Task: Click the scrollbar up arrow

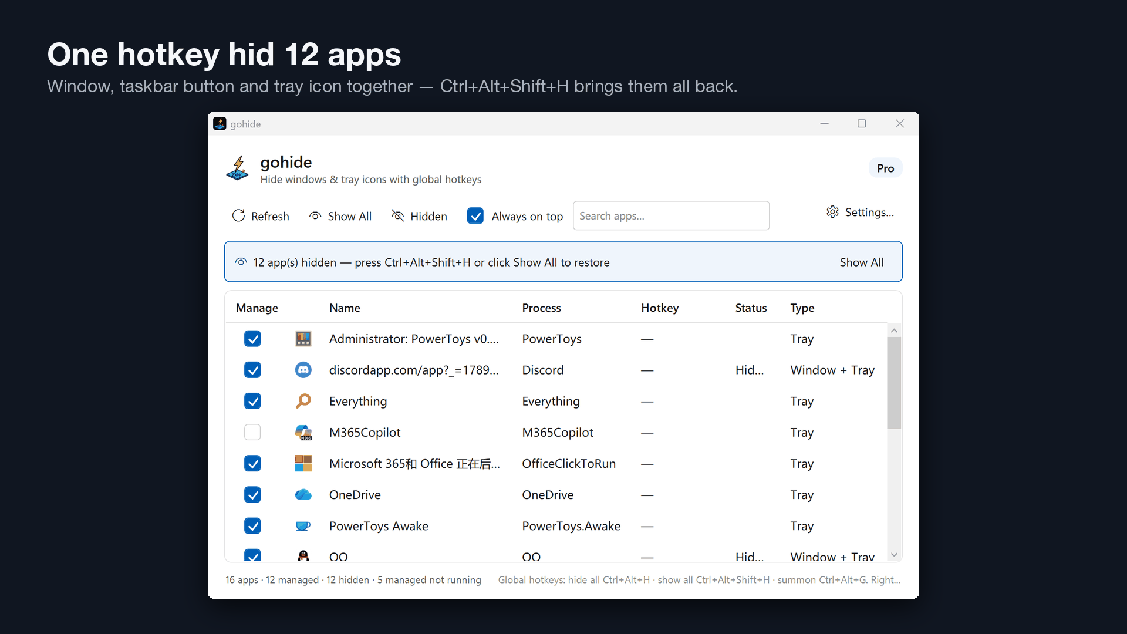Action: tap(894, 331)
